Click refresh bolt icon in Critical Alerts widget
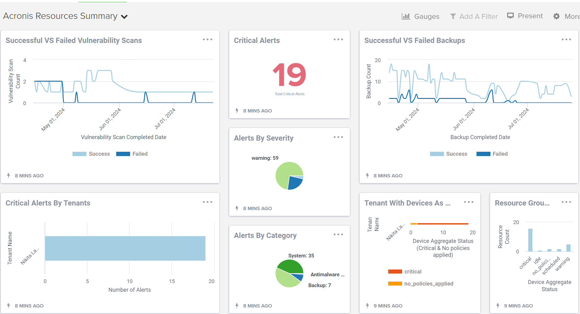Viewport: 580px width, 314px height. point(237,111)
